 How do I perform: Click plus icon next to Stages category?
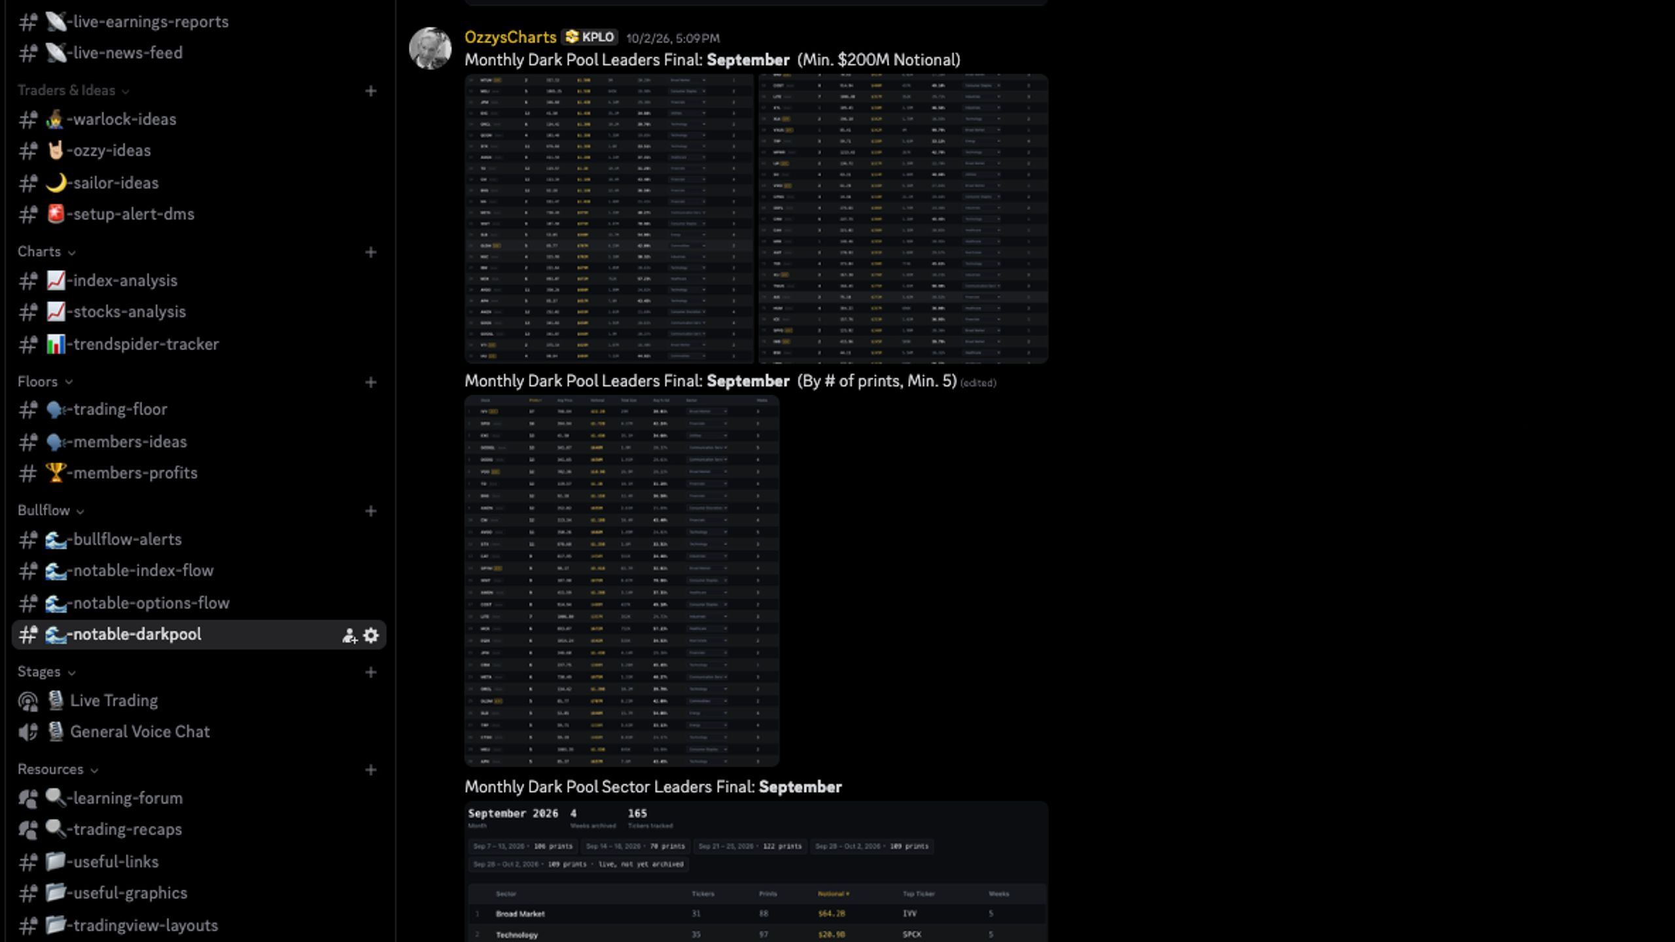[370, 672]
